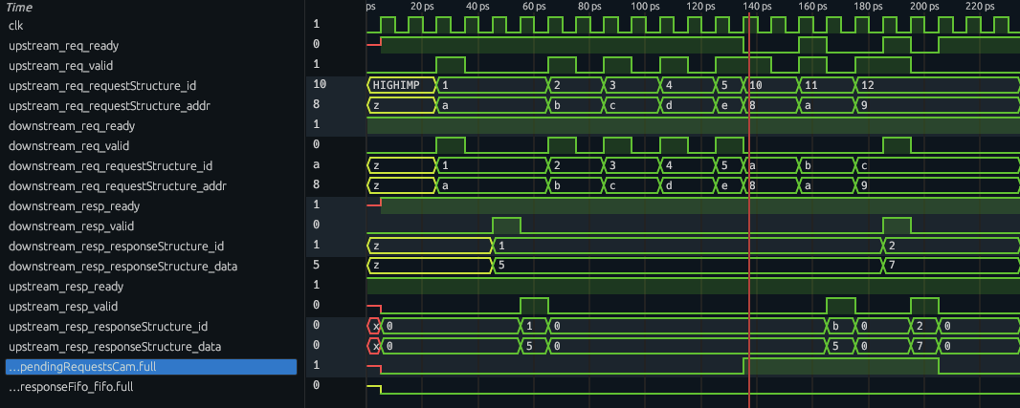Screen dimensions: 1020x408
Task: Select the upstream_req_ready signal
Action: click(63, 45)
